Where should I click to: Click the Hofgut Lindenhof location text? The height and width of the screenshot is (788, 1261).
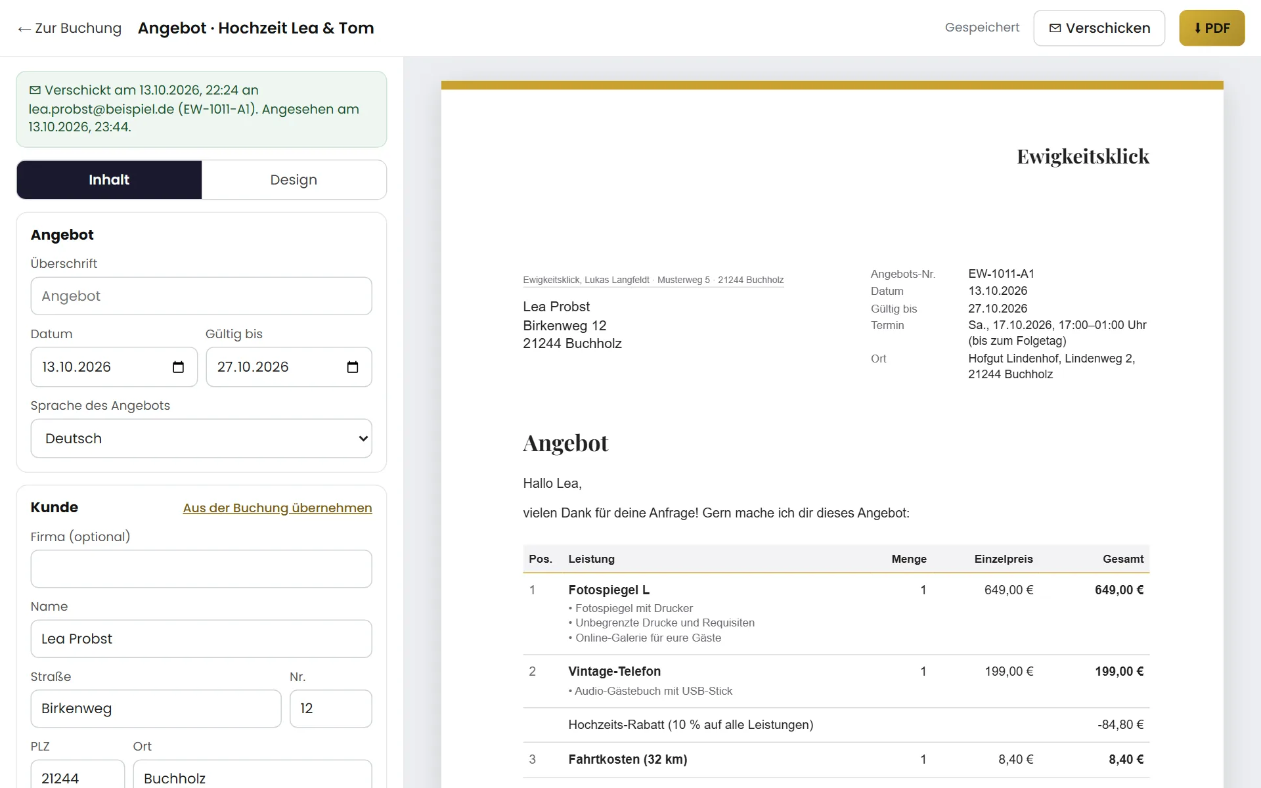pyautogui.click(x=1051, y=366)
